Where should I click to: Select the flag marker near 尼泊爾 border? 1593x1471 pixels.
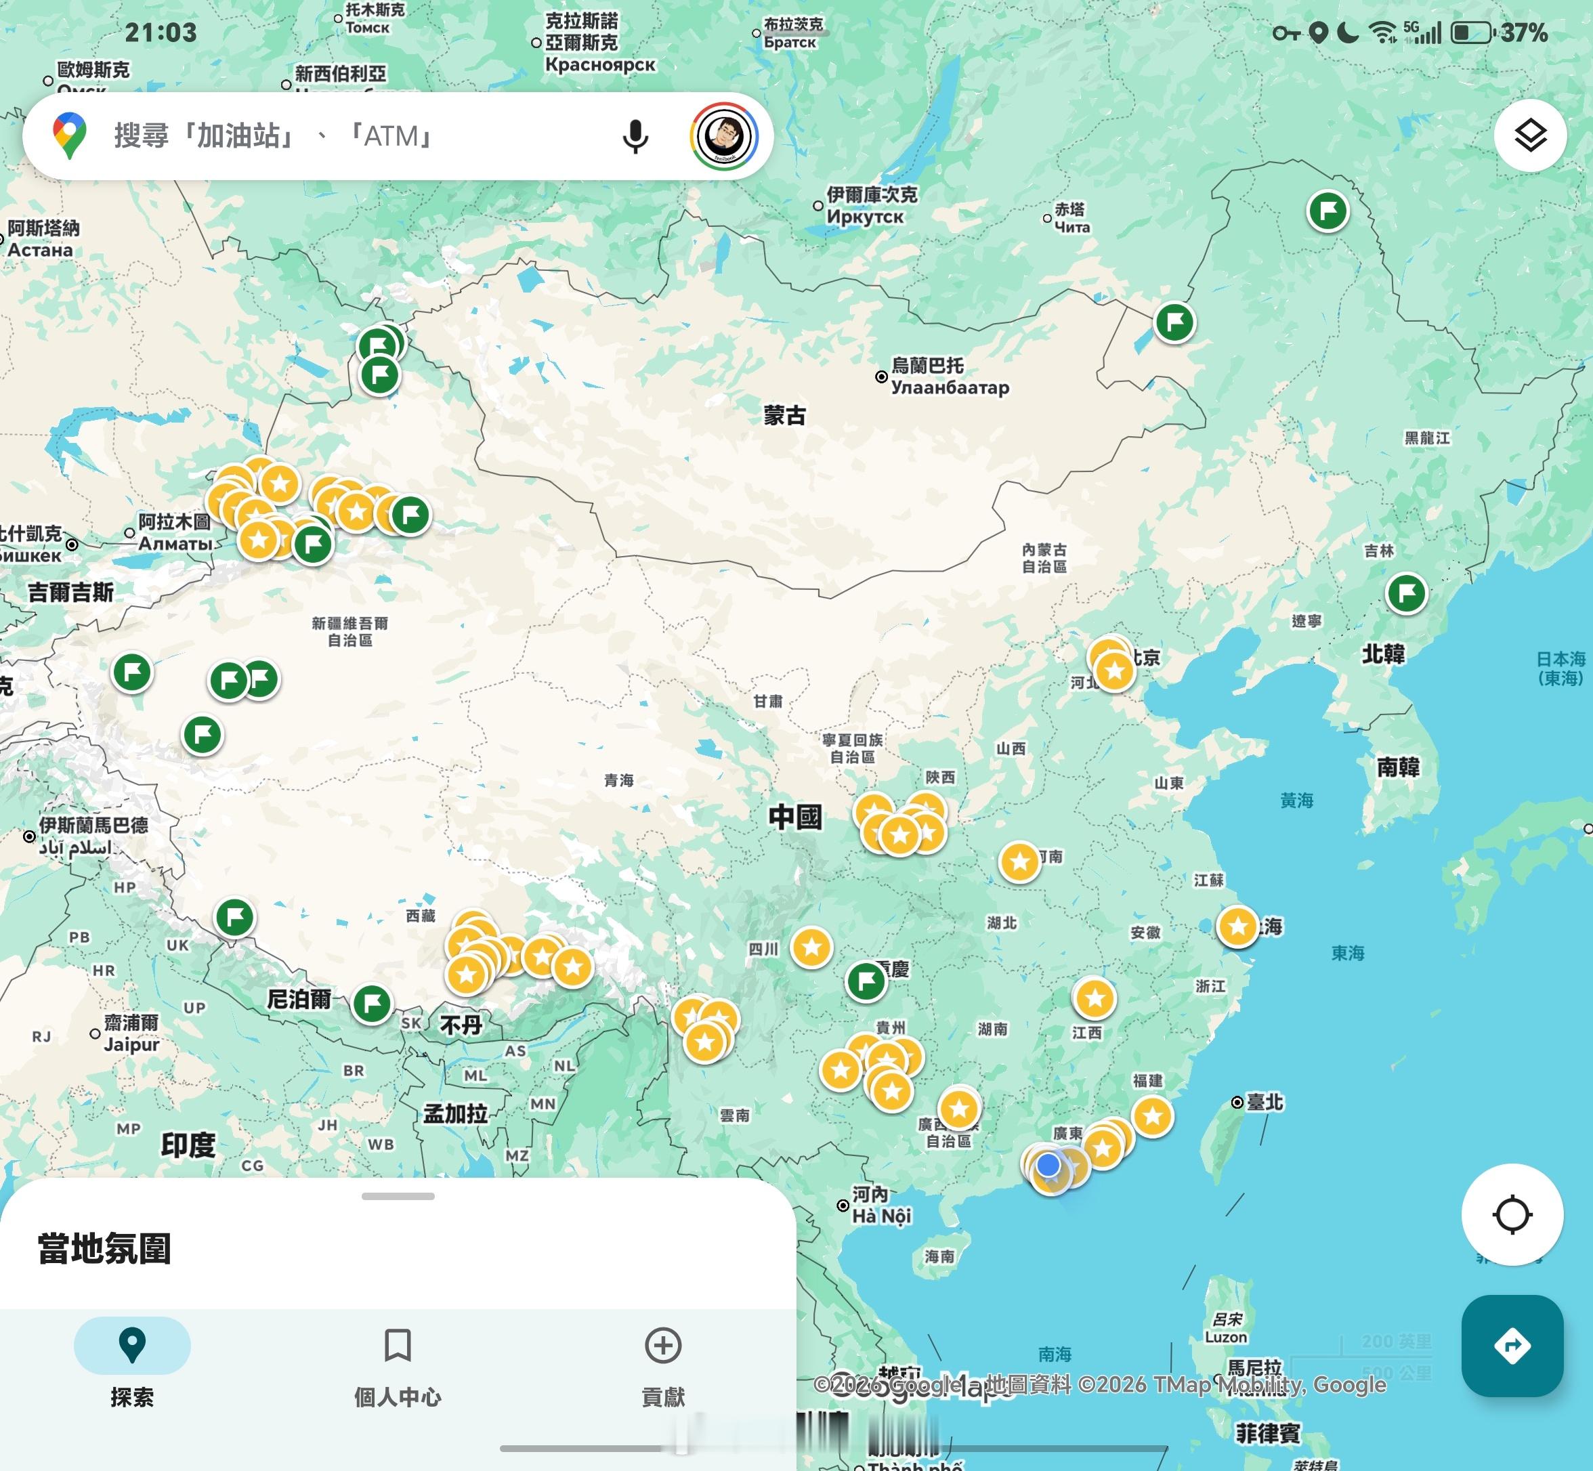[371, 1003]
